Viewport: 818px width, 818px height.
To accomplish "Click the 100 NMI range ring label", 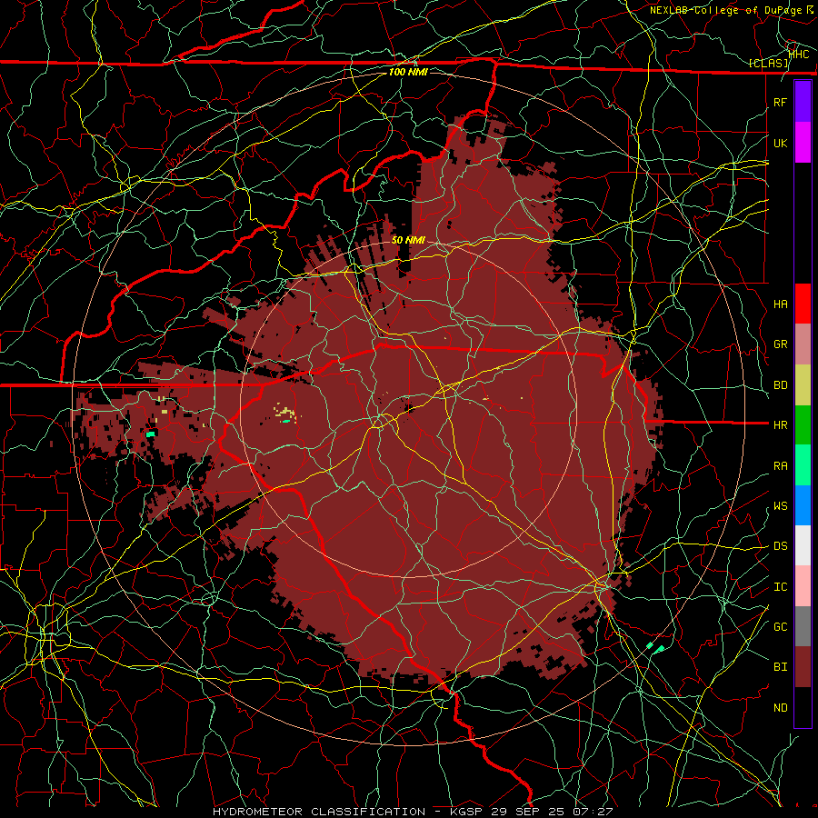I will pyautogui.click(x=408, y=72).
